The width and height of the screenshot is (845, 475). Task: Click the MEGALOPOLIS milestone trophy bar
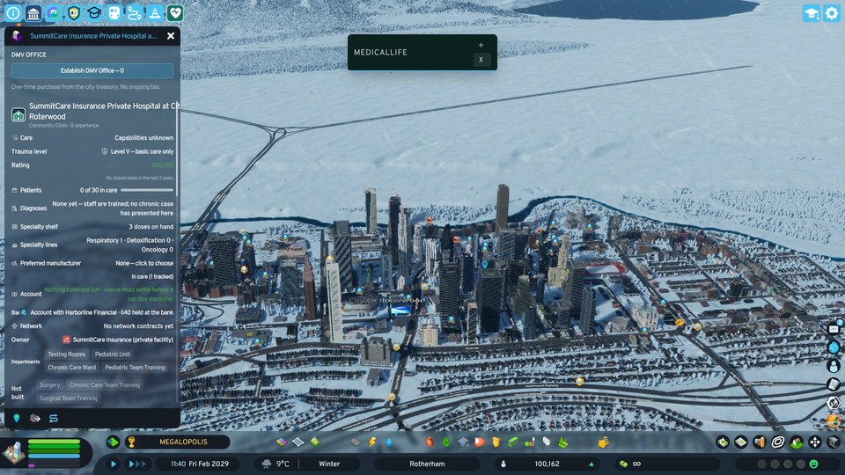click(x=177, y=442)
